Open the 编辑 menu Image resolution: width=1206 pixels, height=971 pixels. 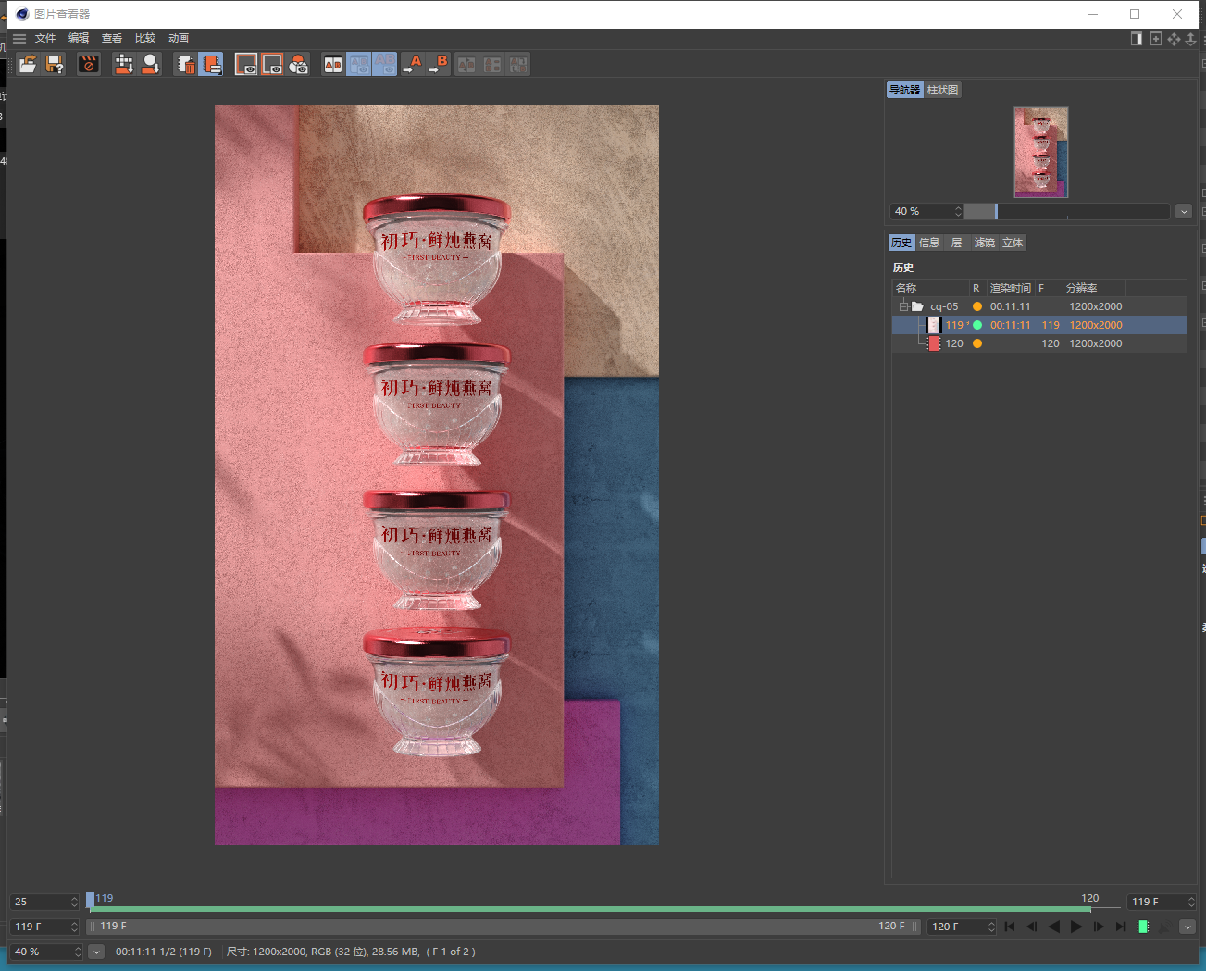coord(79,38)
